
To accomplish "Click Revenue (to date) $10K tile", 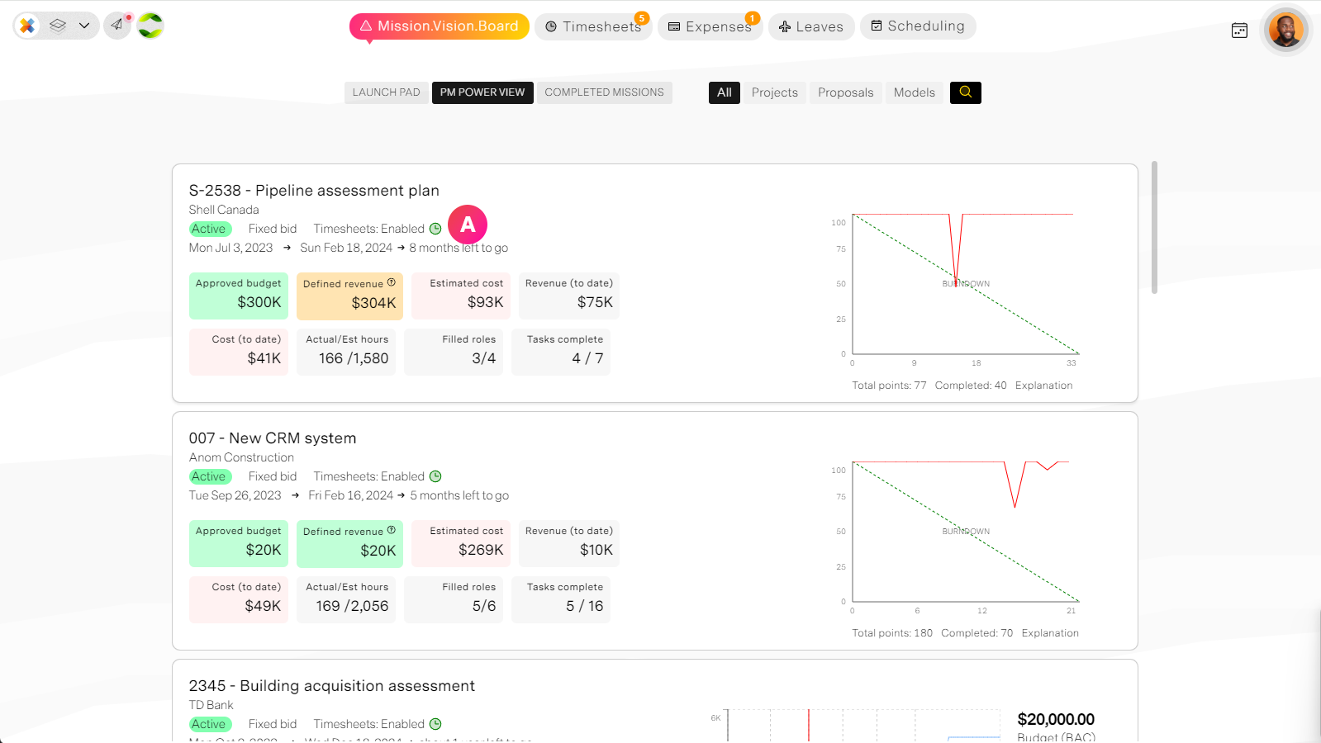I will (569, 543).
